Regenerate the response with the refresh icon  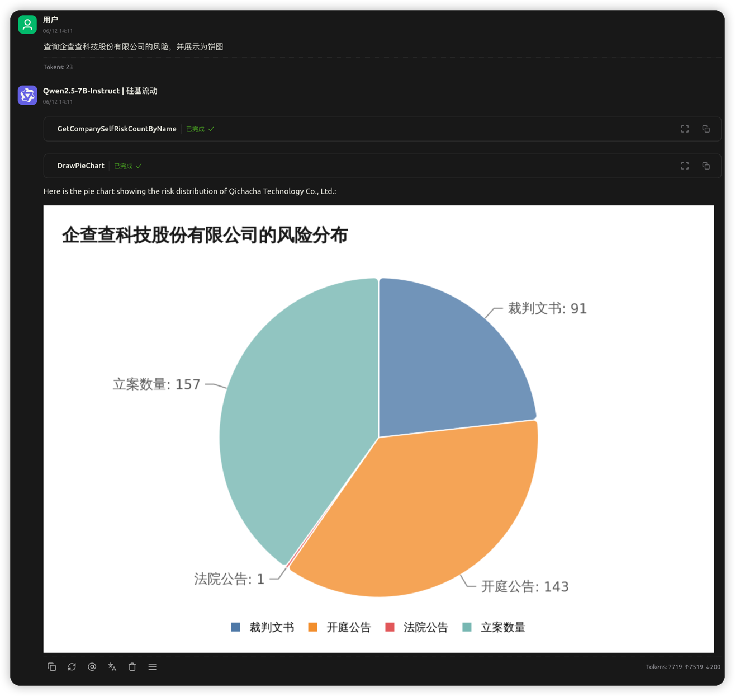(72, 666)
